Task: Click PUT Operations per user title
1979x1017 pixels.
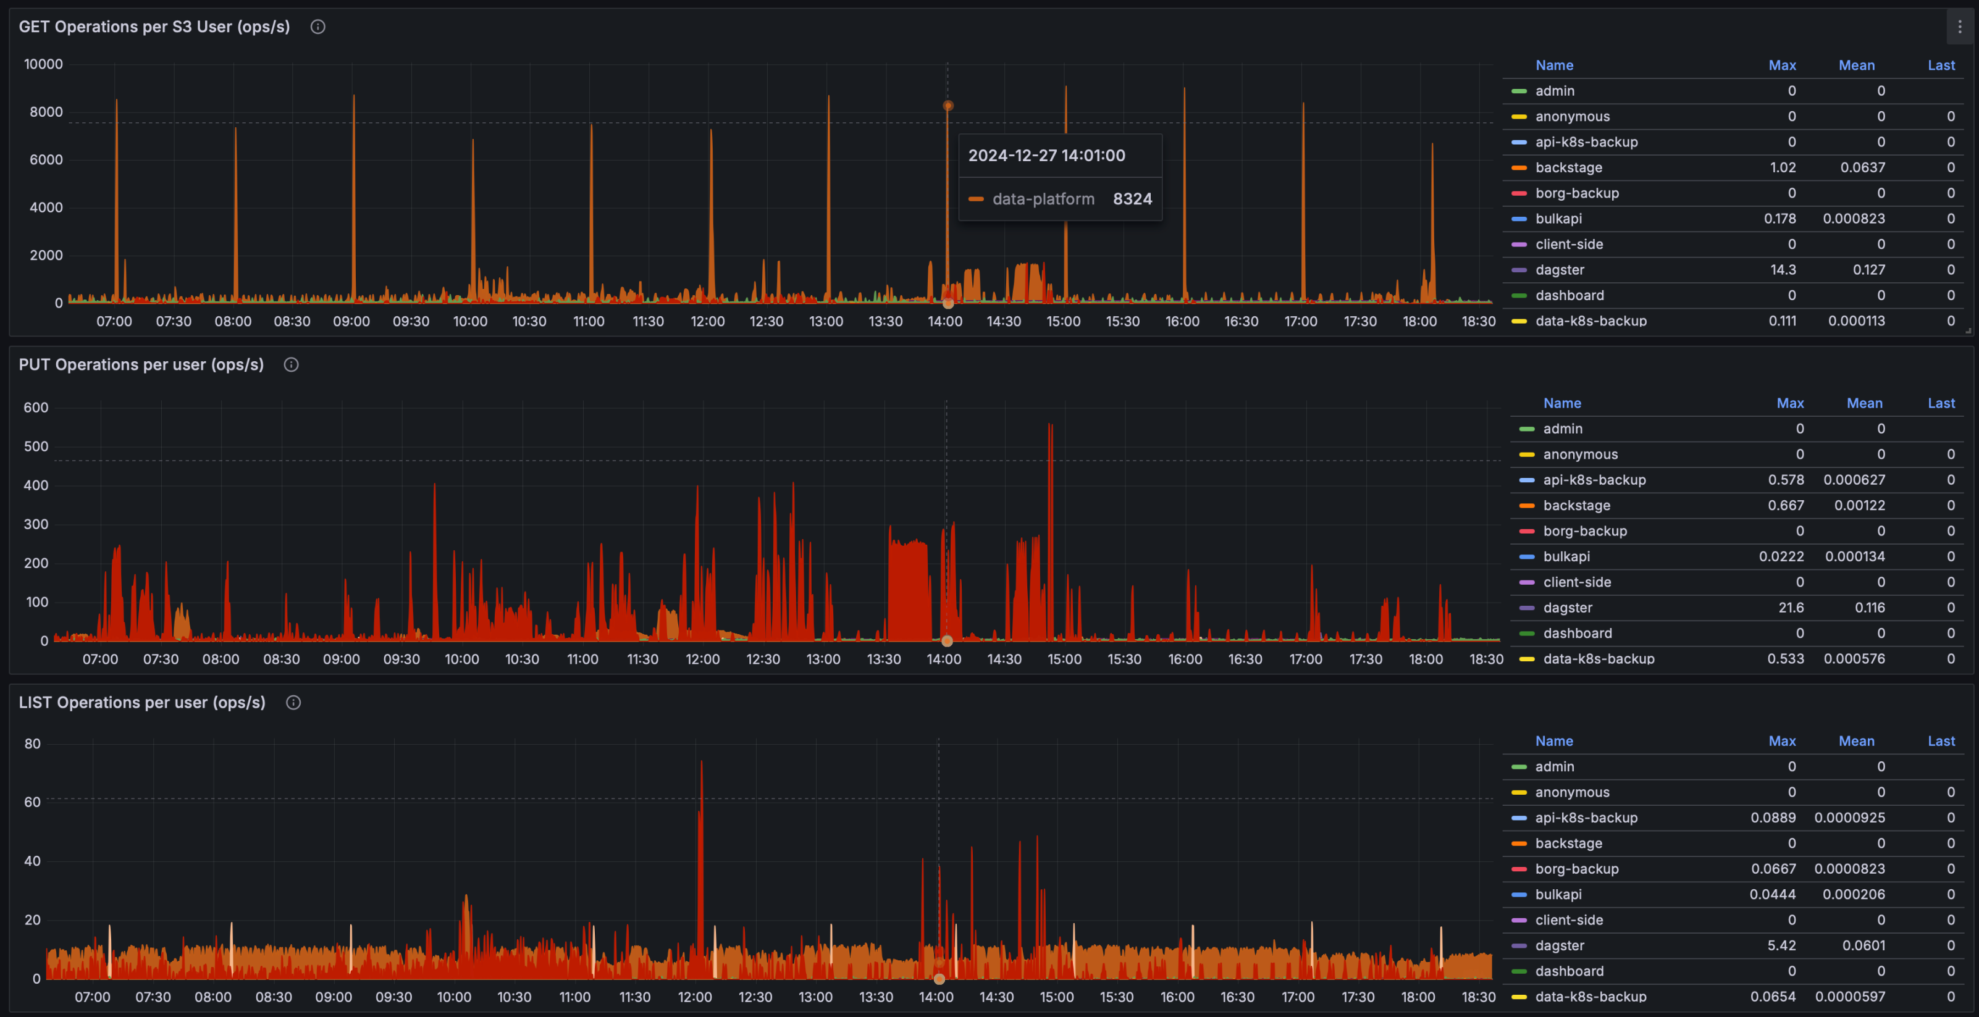Action: pyautogui.click(x=141, y=365)
